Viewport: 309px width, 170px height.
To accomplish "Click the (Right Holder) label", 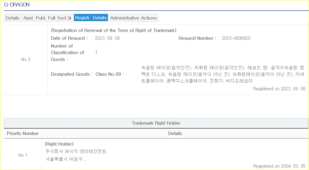I will point(59,144).
